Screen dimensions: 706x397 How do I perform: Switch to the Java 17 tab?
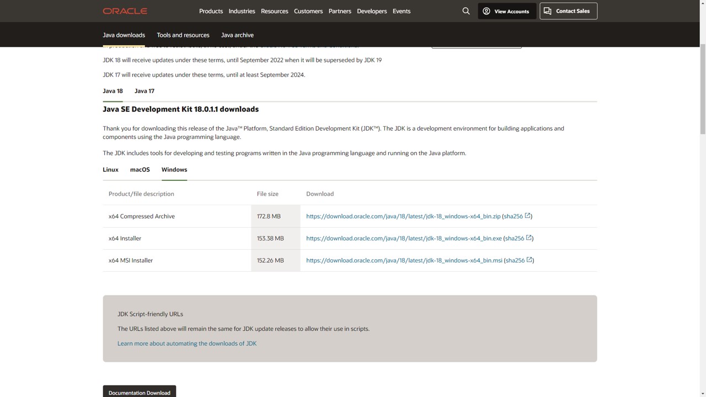pos(145,91)
